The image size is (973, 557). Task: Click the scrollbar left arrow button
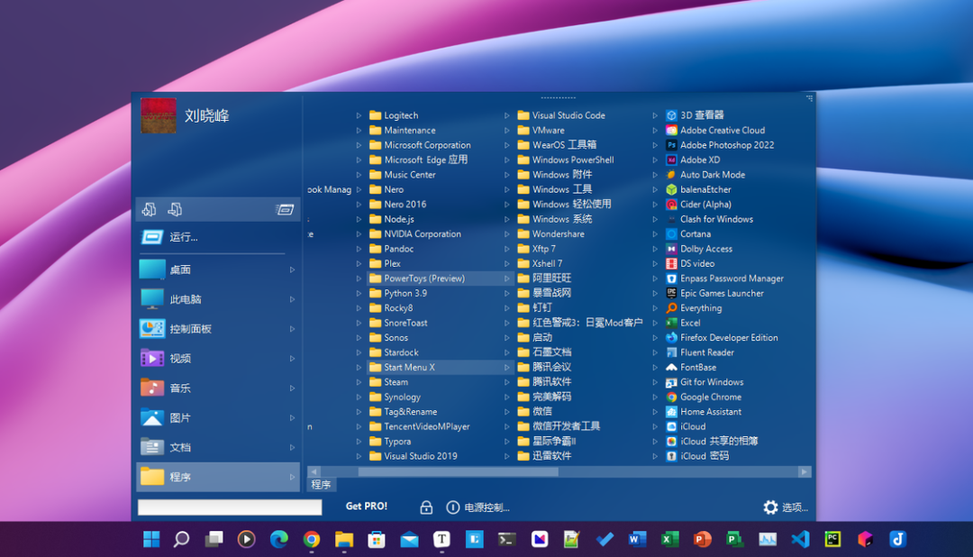[314, 472]
